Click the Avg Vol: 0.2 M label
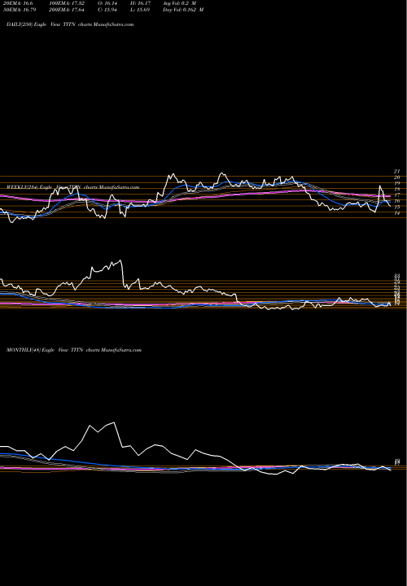The width and height of the screenshot is (407, 586). click(179, 3)
